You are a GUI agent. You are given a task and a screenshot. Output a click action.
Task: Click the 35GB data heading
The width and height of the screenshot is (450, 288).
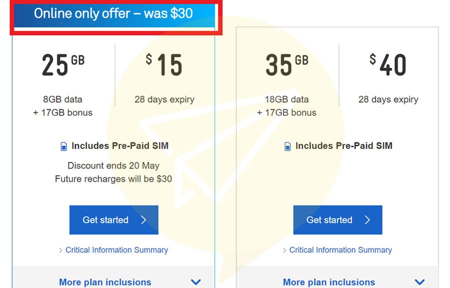[287, 65]
